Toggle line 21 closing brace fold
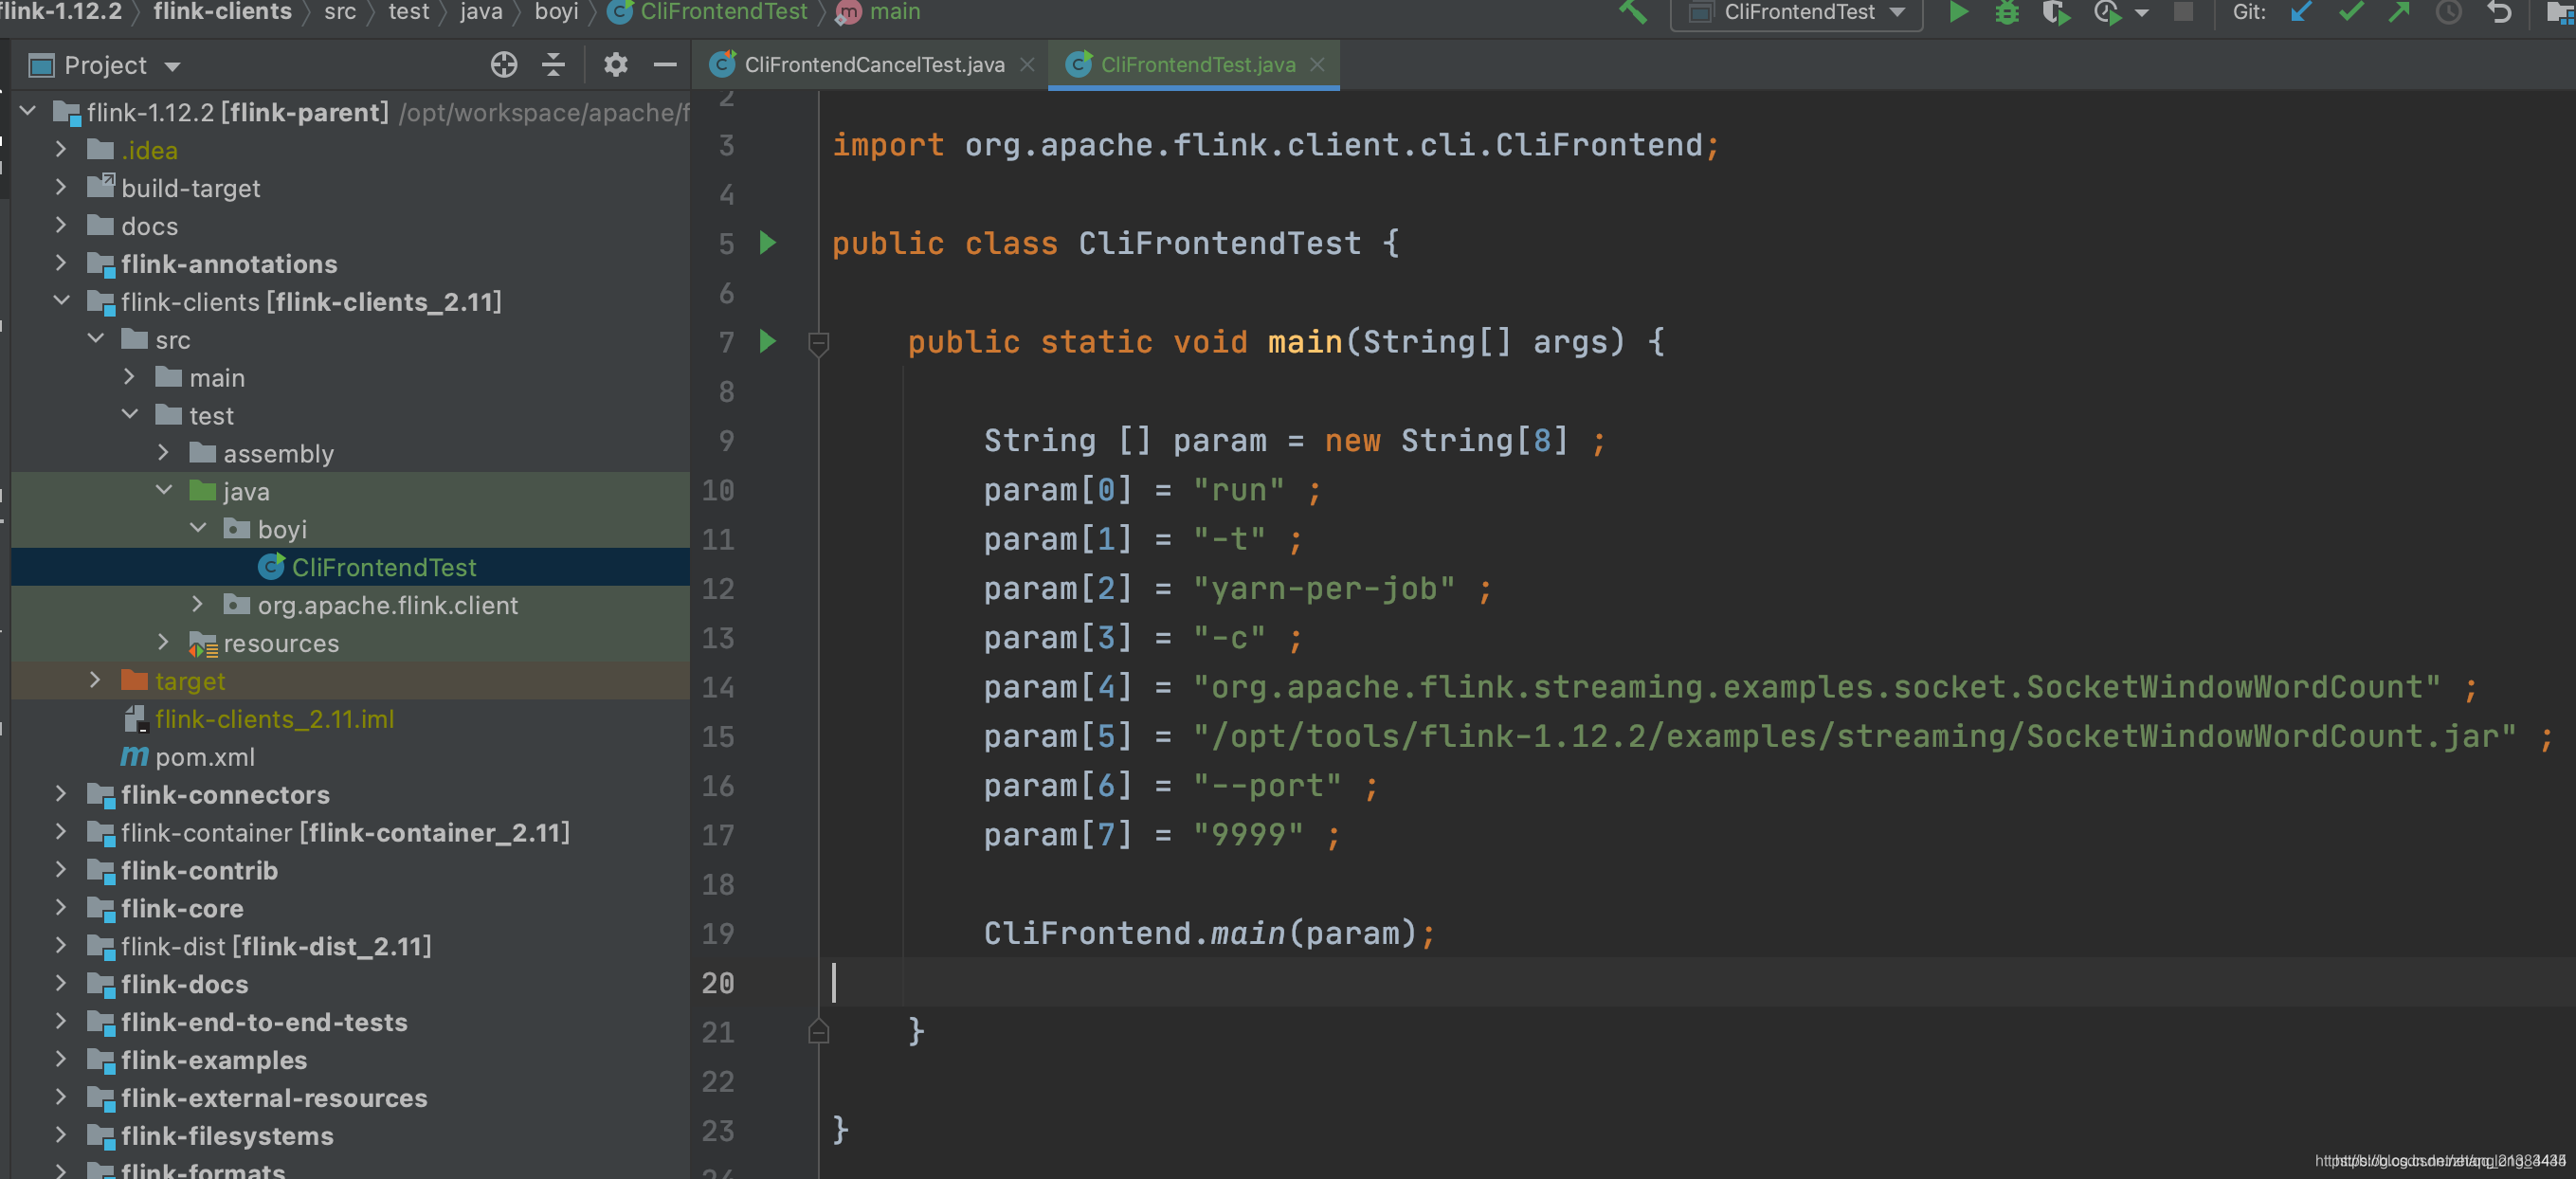The image size is (2576, 1179). (x=818, y=1029)
